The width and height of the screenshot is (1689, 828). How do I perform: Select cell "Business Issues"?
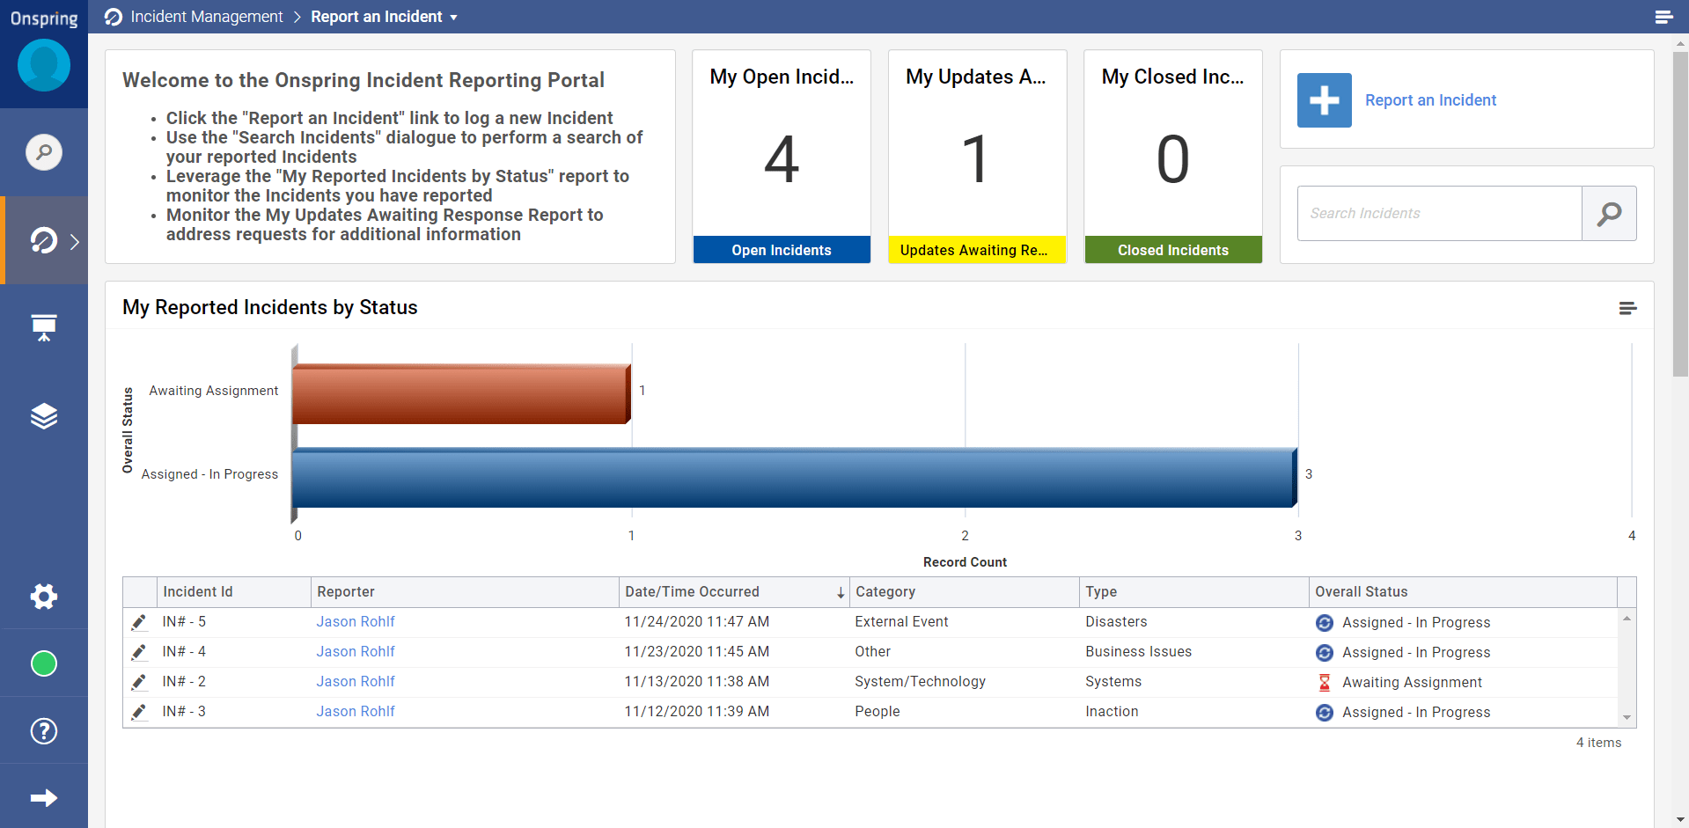coord(1194,652)
